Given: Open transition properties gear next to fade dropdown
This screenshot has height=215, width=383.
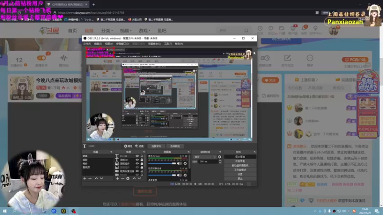Looking at the screenshot, I should tap(220, 157).
